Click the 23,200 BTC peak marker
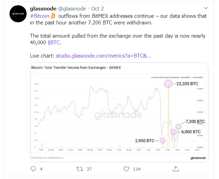 pos(169,84)
